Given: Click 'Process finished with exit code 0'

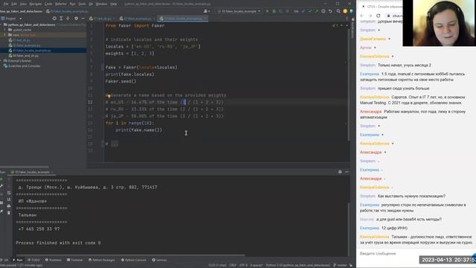Looking at the screenshot, I should tap(58, 243).
